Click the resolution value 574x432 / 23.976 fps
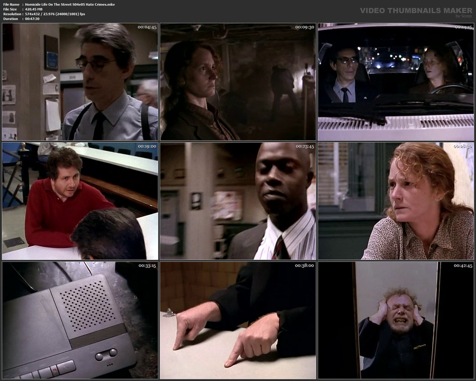This screenshot has height=381, width=476. (55, 14)
